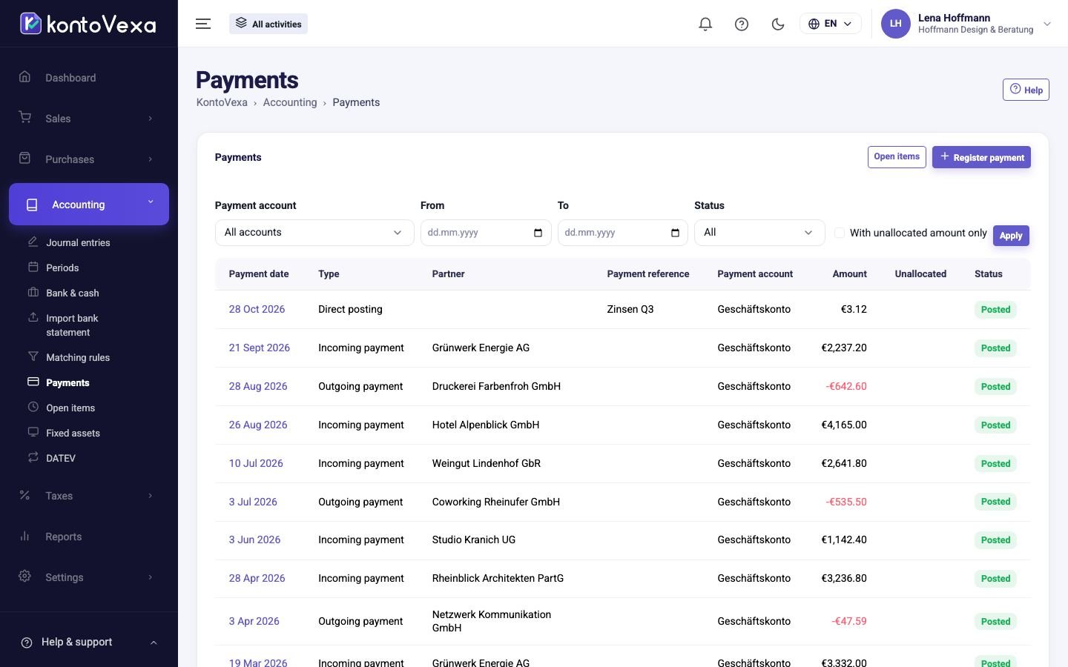Click the Journal entries pencil icon
1068x667 pixels.
pyautogui.click(x=33, y=242)
